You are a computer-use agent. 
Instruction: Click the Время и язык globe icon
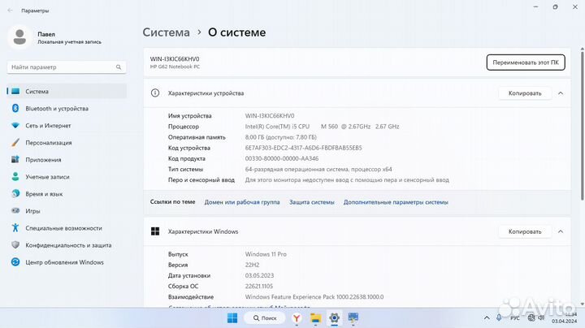[15, 193]
